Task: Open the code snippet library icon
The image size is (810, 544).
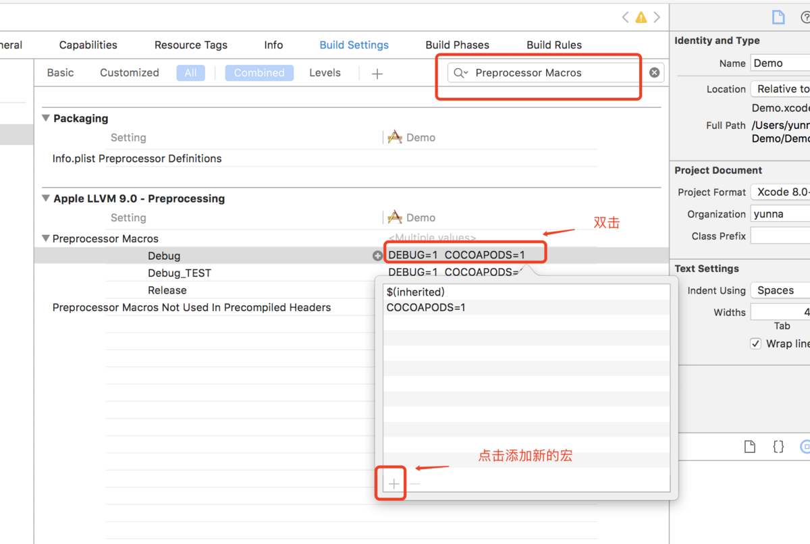Action: (778, 447)
